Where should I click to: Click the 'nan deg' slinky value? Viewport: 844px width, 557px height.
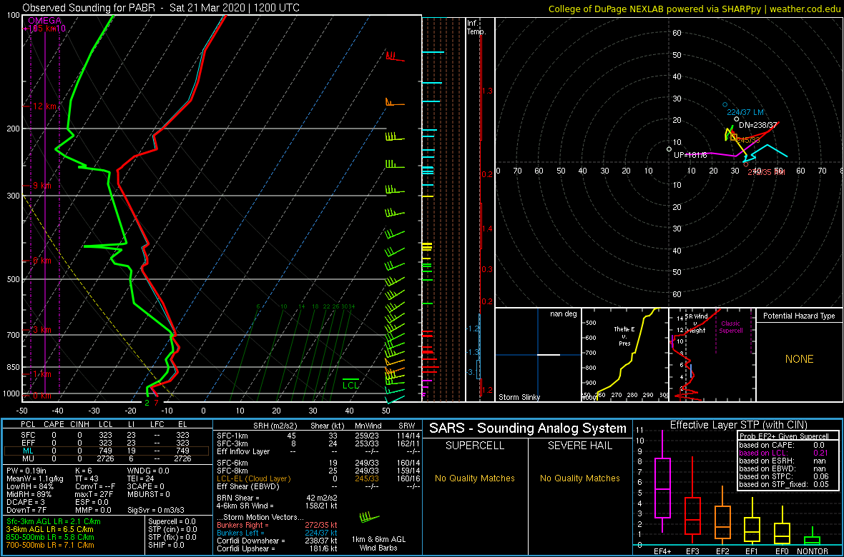pyautogui.click(x=563, y=313)
